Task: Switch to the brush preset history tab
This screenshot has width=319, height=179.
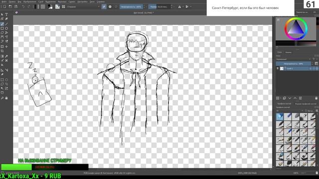Action: (306, 104)
